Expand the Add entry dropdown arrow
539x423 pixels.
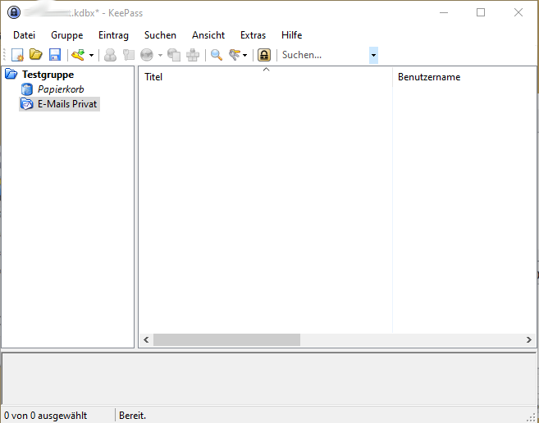[x=91, y=56]
